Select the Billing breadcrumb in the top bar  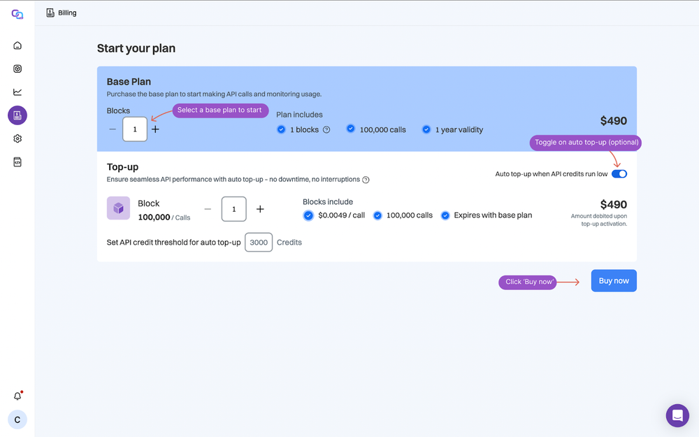(61, 12)
